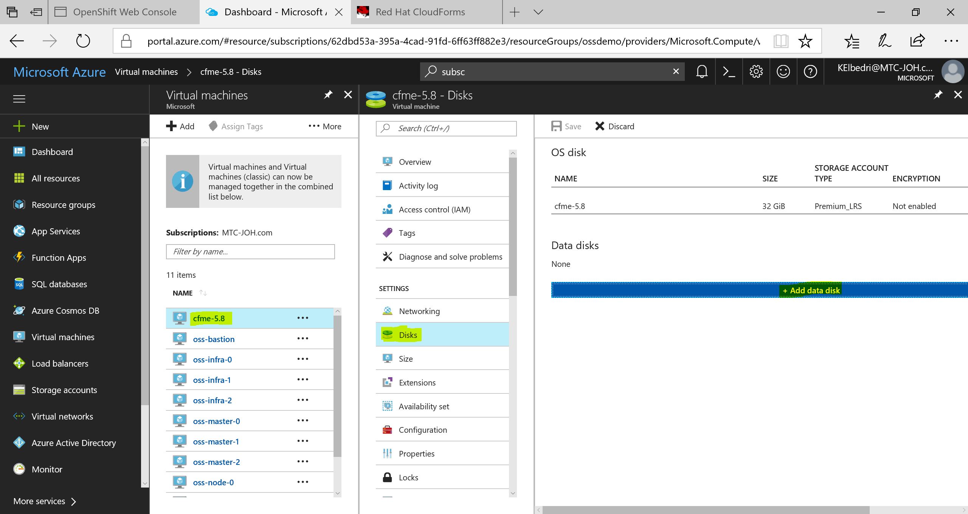
Task: Toggle NAME column sort order
Action: [203, 293]
